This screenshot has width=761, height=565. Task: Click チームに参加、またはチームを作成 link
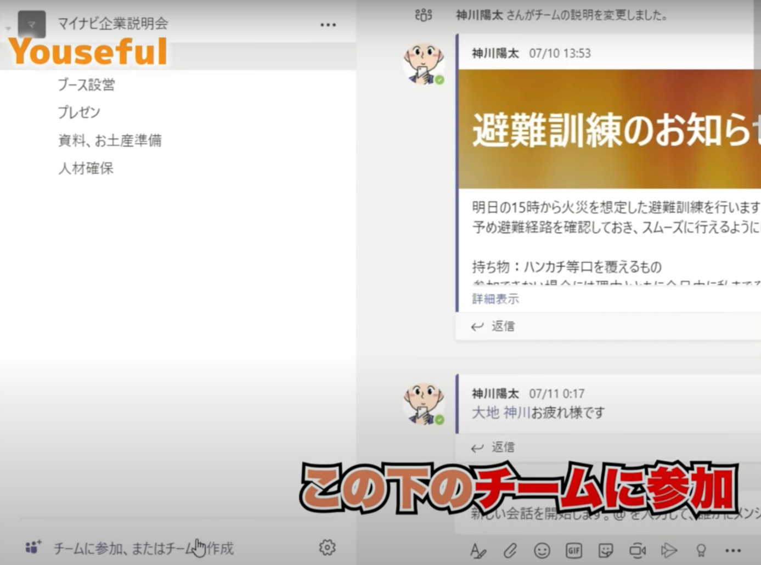click(x=143, y=548)
